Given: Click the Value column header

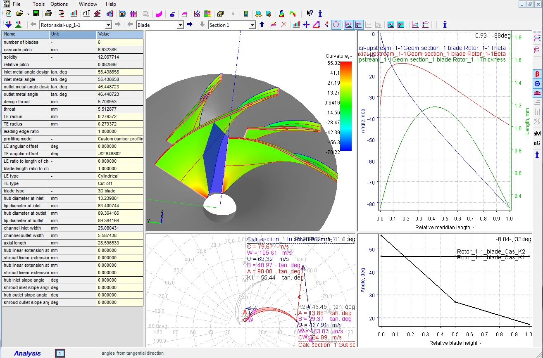Looking at the screenshot, I should coord(120,34).
